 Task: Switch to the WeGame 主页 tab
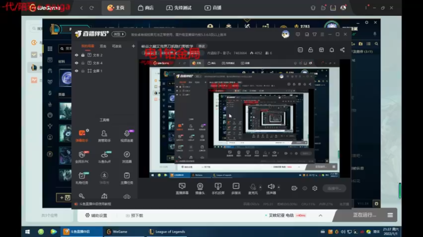pyautogui.click(x=116, y=8)
